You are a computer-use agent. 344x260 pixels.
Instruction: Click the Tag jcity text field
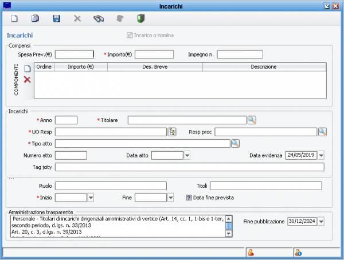[189, 167]
